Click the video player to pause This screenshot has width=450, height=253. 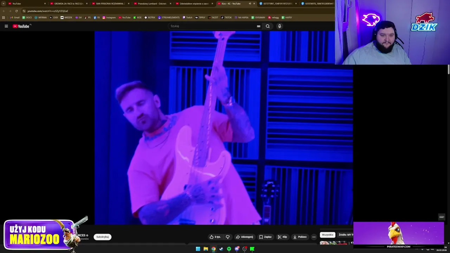pos(224,128)
